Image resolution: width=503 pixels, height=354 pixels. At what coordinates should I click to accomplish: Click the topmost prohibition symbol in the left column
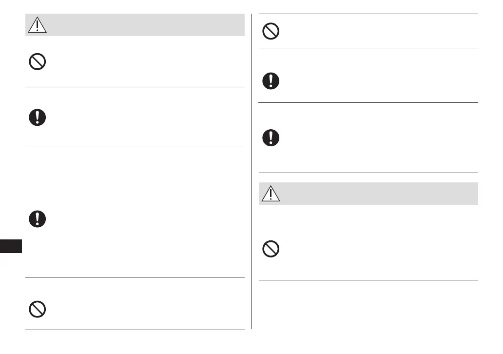38,61
